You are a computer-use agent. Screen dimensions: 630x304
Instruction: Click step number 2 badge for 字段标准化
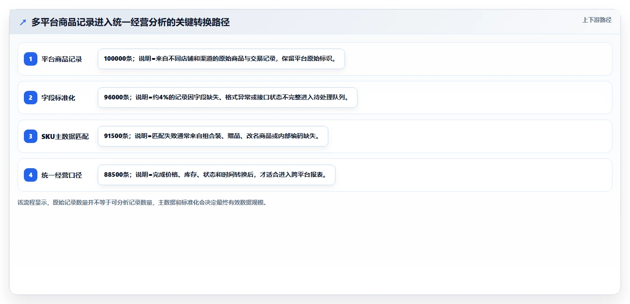pos(31,98)
